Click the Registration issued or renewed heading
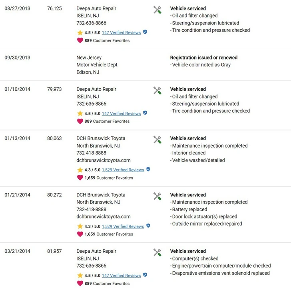The height and width of the screenshot is (288, 291). click(204, 58)
